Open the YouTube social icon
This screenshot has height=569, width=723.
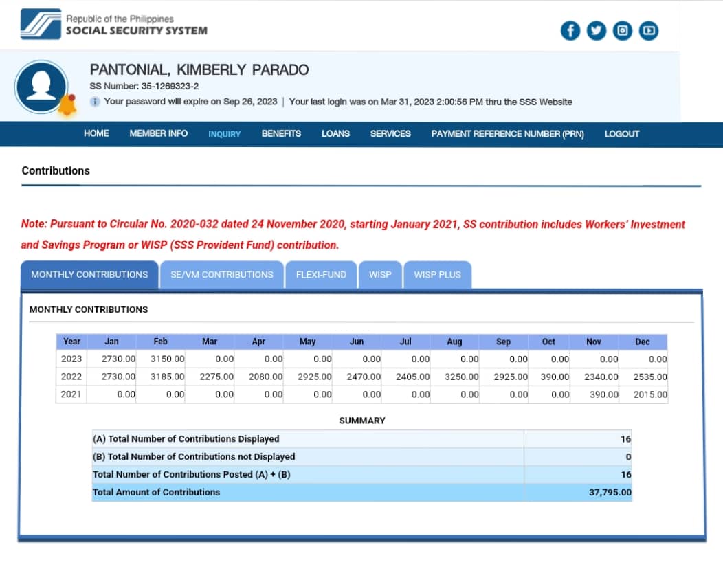(x=649, y=30)
